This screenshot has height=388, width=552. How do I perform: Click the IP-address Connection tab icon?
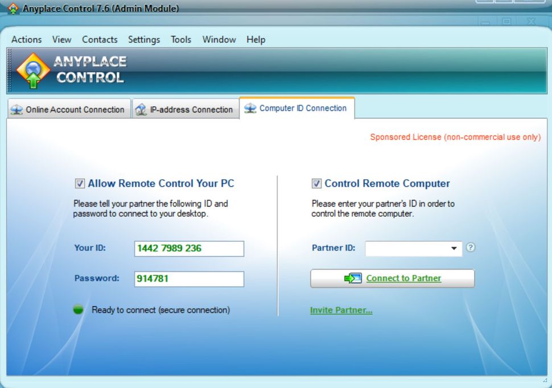click(x=141, y=109)
